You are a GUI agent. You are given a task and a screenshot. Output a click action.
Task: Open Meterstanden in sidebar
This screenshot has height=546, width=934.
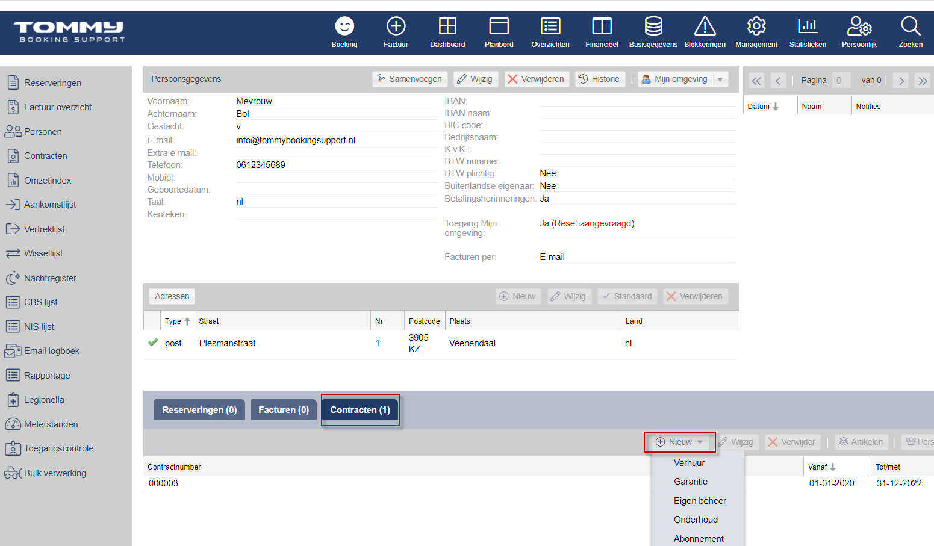[x=51, y=424]
